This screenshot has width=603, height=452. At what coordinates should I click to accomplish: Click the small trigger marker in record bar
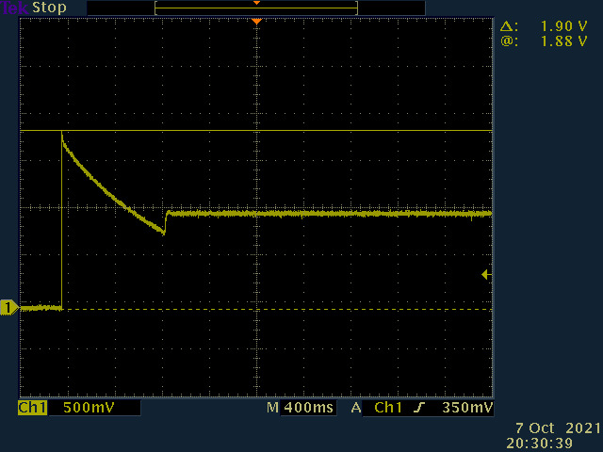(256, 3)
